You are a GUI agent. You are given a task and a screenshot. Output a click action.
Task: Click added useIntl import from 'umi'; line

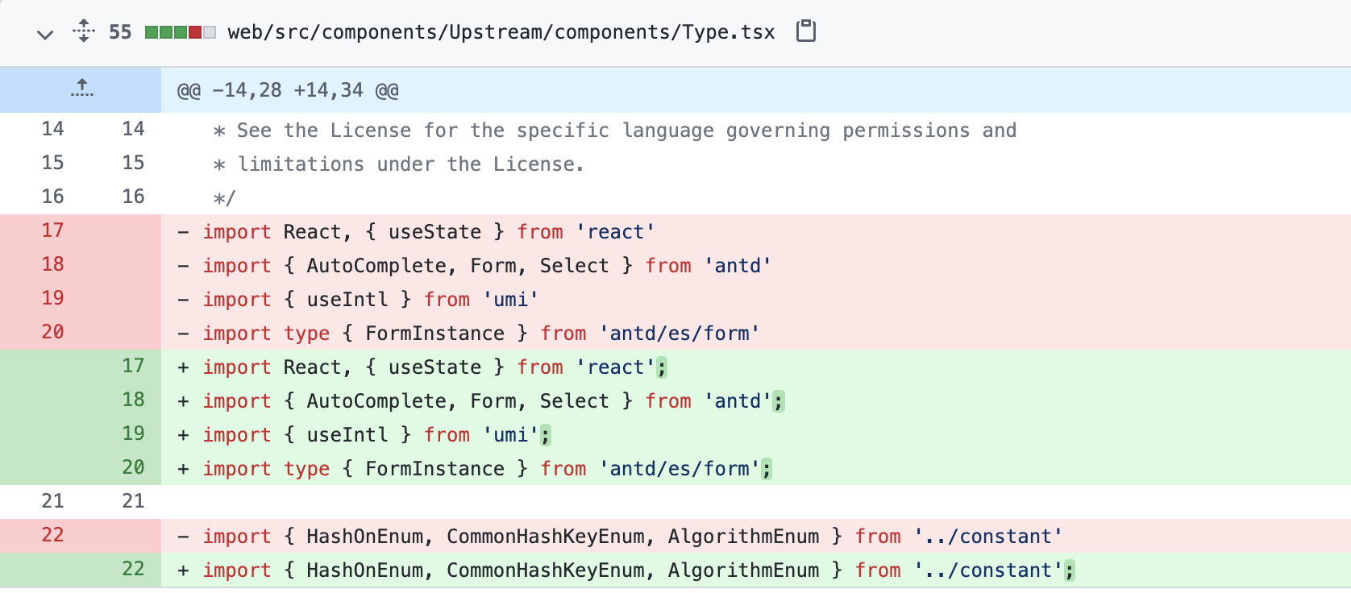[x=756, y=434]
